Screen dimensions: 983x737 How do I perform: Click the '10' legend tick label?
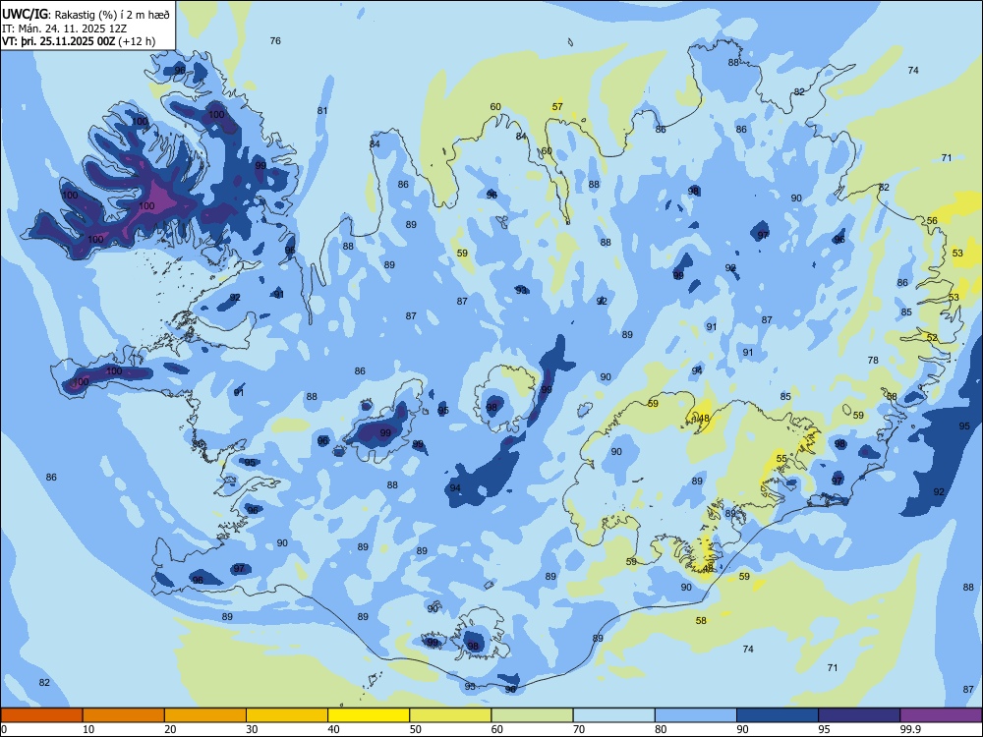pyautogui.click(x=88, y=729)
